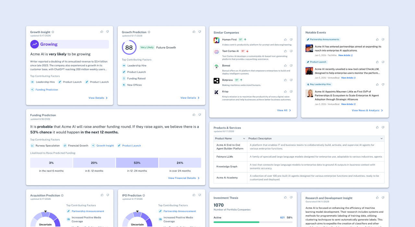Thumbs down the Growth Insight card
Image resolution: width=415 pixels, height=227 pixels.
tap(108, 32)
